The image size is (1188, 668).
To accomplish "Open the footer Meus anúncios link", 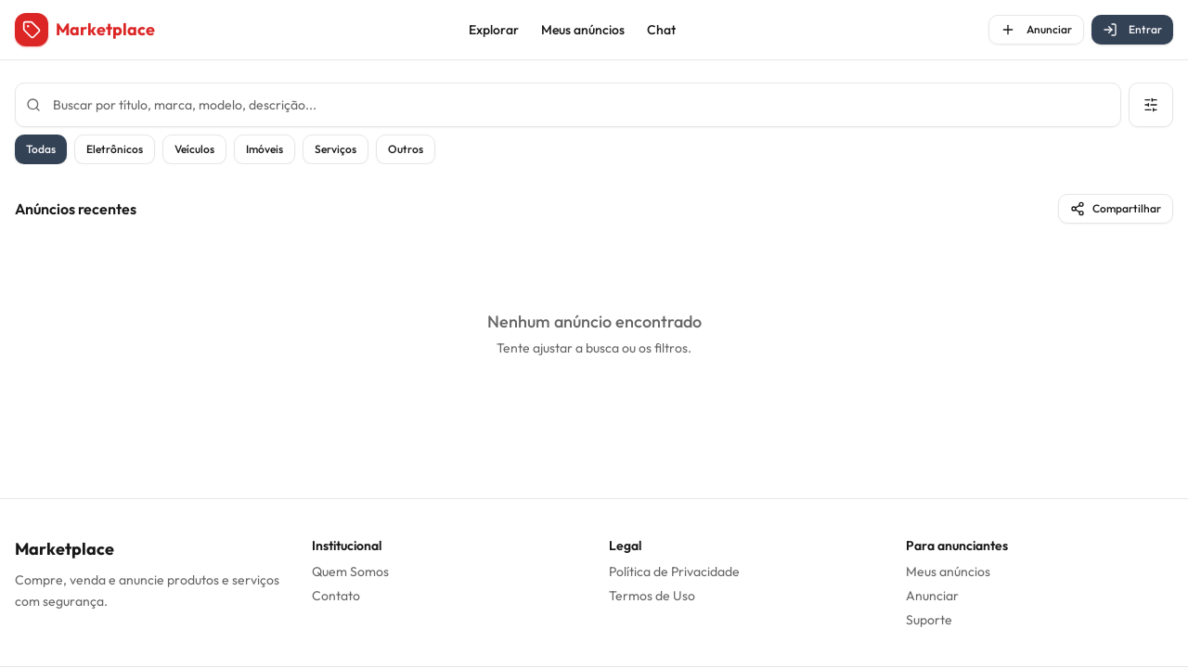I will 948,572.
